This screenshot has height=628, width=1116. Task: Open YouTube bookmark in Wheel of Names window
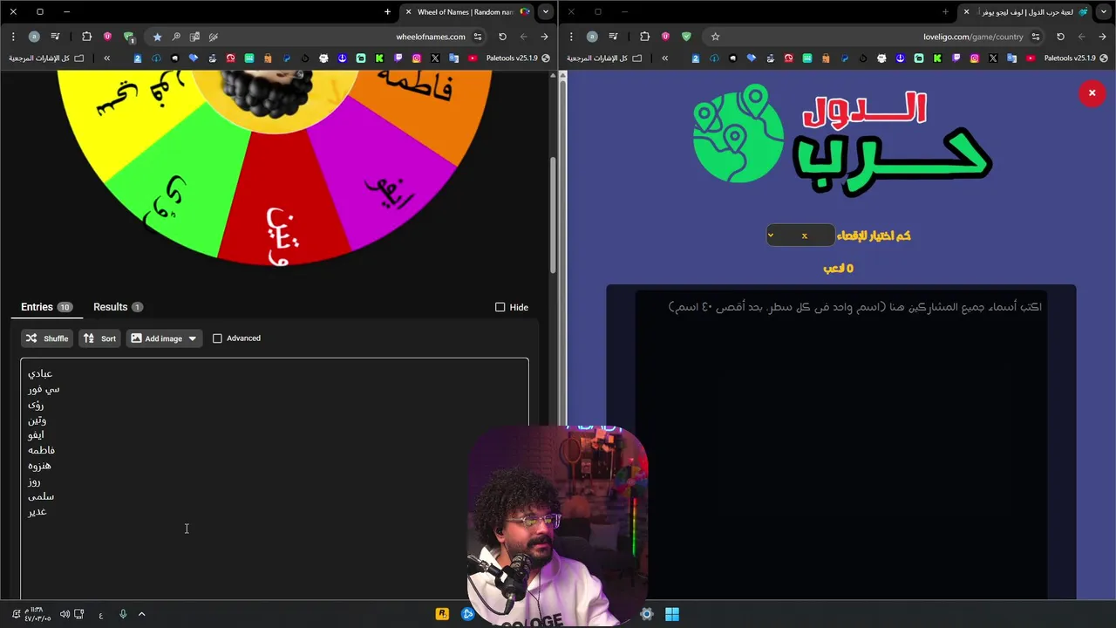[x=473, y=58]
